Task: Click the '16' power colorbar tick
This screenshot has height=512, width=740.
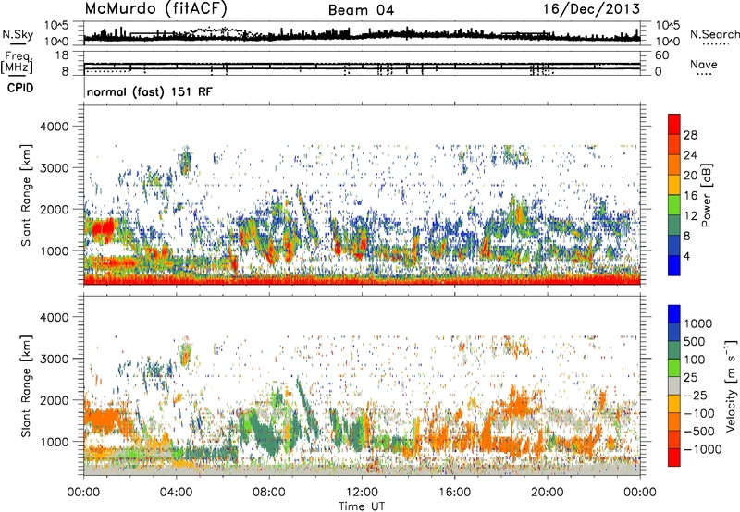Action: tap(690, 196)
